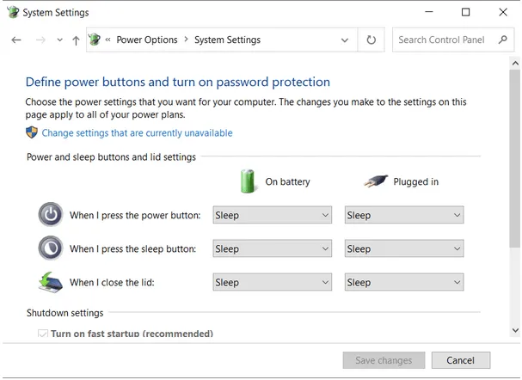Open close the lid On battery dropdown
The image size is (522, 380).
(272, 283)
